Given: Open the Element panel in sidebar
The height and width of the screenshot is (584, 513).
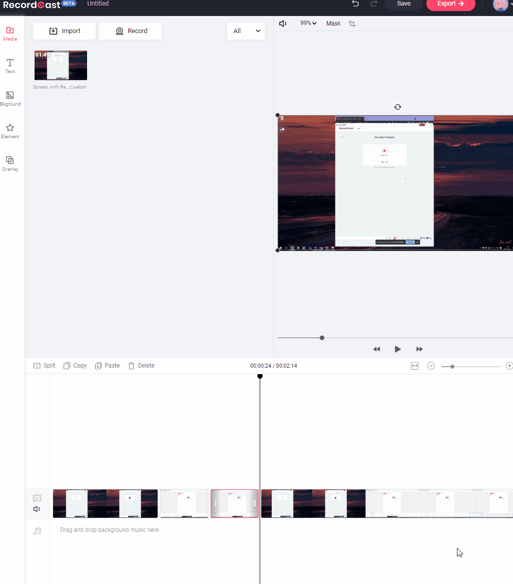Looking at the screenshot, I should pyautogui.click(x=10, y=131).
